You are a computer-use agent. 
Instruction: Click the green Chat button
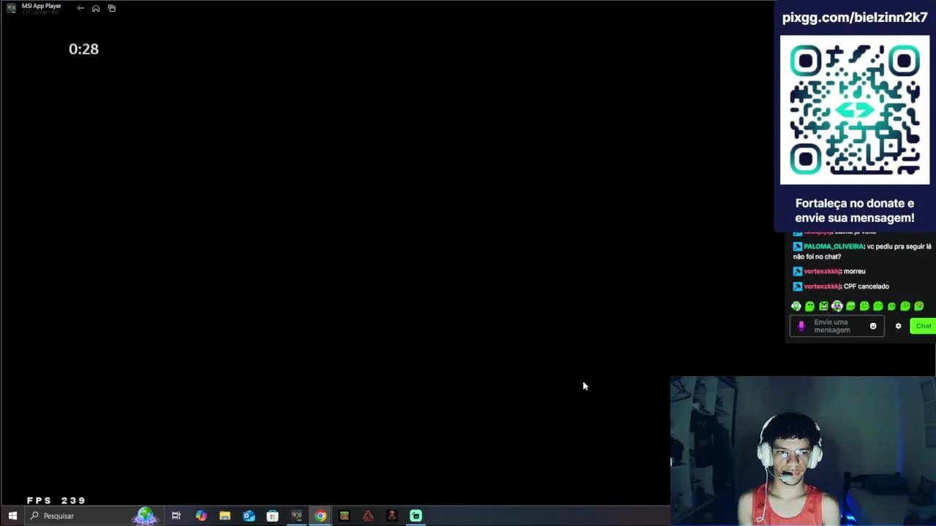924,326
